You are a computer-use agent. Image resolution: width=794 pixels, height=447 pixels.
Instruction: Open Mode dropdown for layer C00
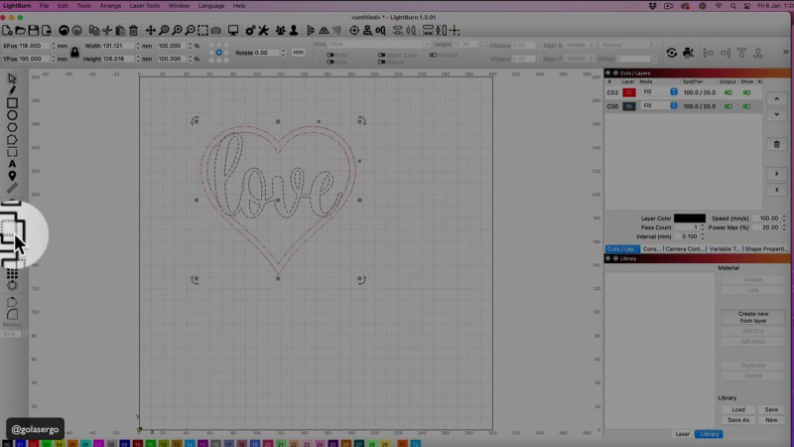click(659, 105)
